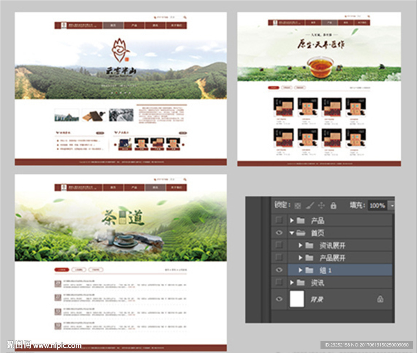Click red active pill button in news mockup
The height and width of the screenshot is (353, 417).
[62, 270]
